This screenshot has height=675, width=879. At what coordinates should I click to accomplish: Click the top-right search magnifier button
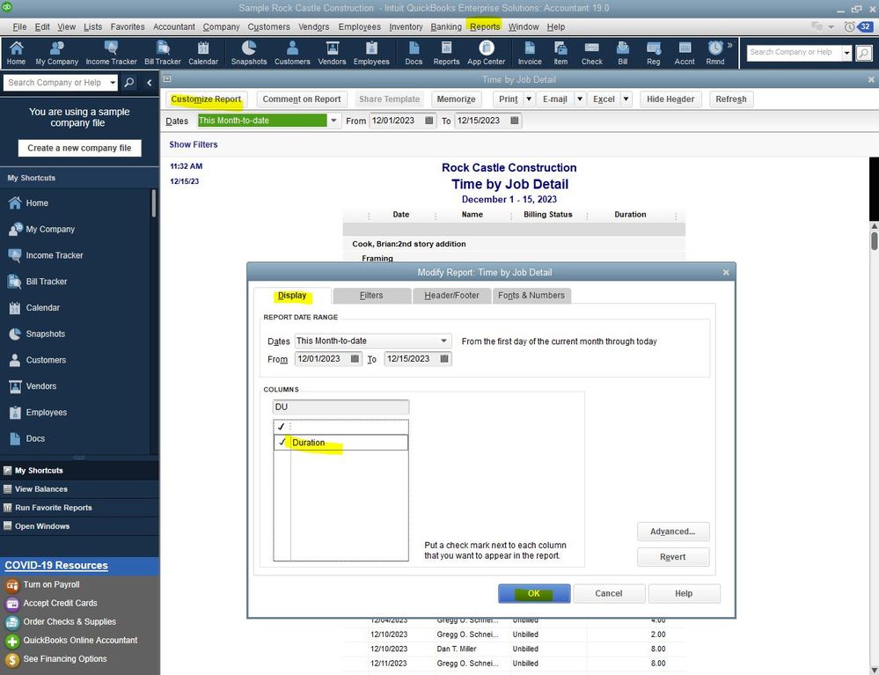pos(864,53)
